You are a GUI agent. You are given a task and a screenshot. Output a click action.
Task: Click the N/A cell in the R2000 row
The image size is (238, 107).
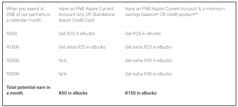click(63, 60)
